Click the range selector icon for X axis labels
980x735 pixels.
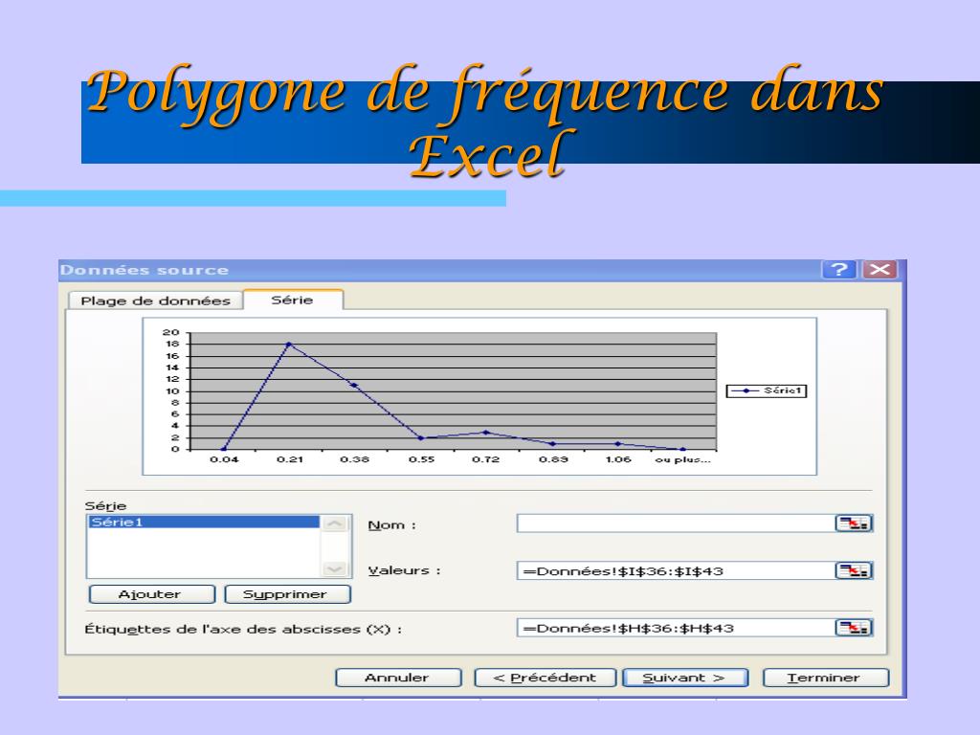[x=854, y=628]
